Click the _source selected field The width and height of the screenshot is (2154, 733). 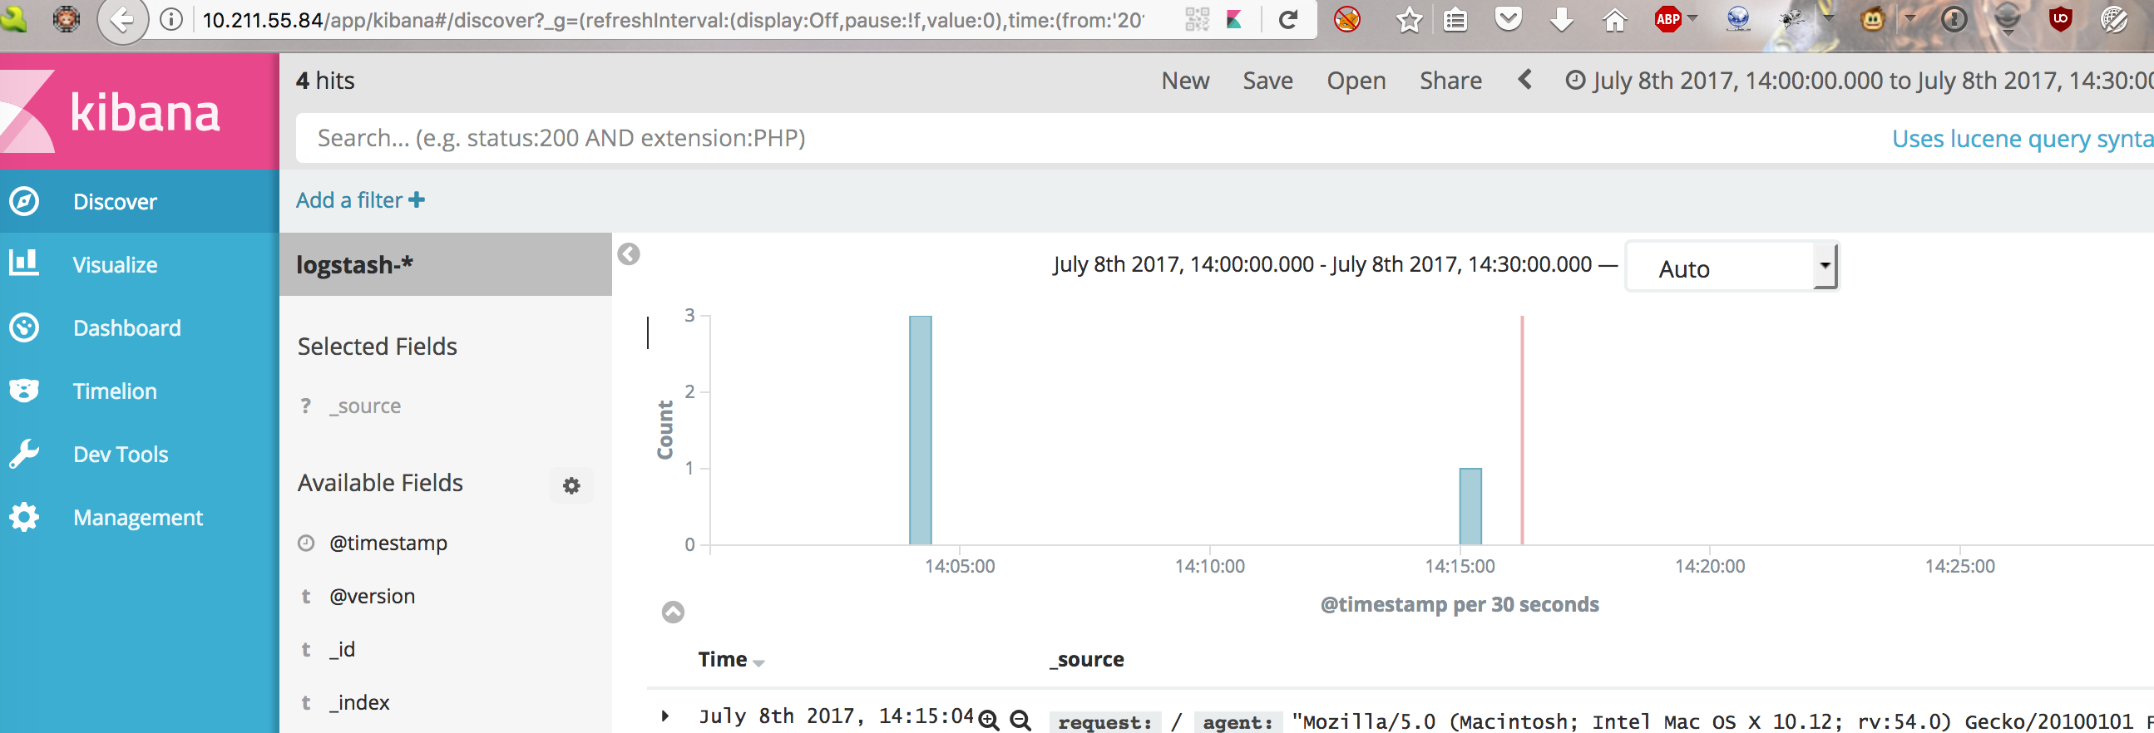point(364,406)
